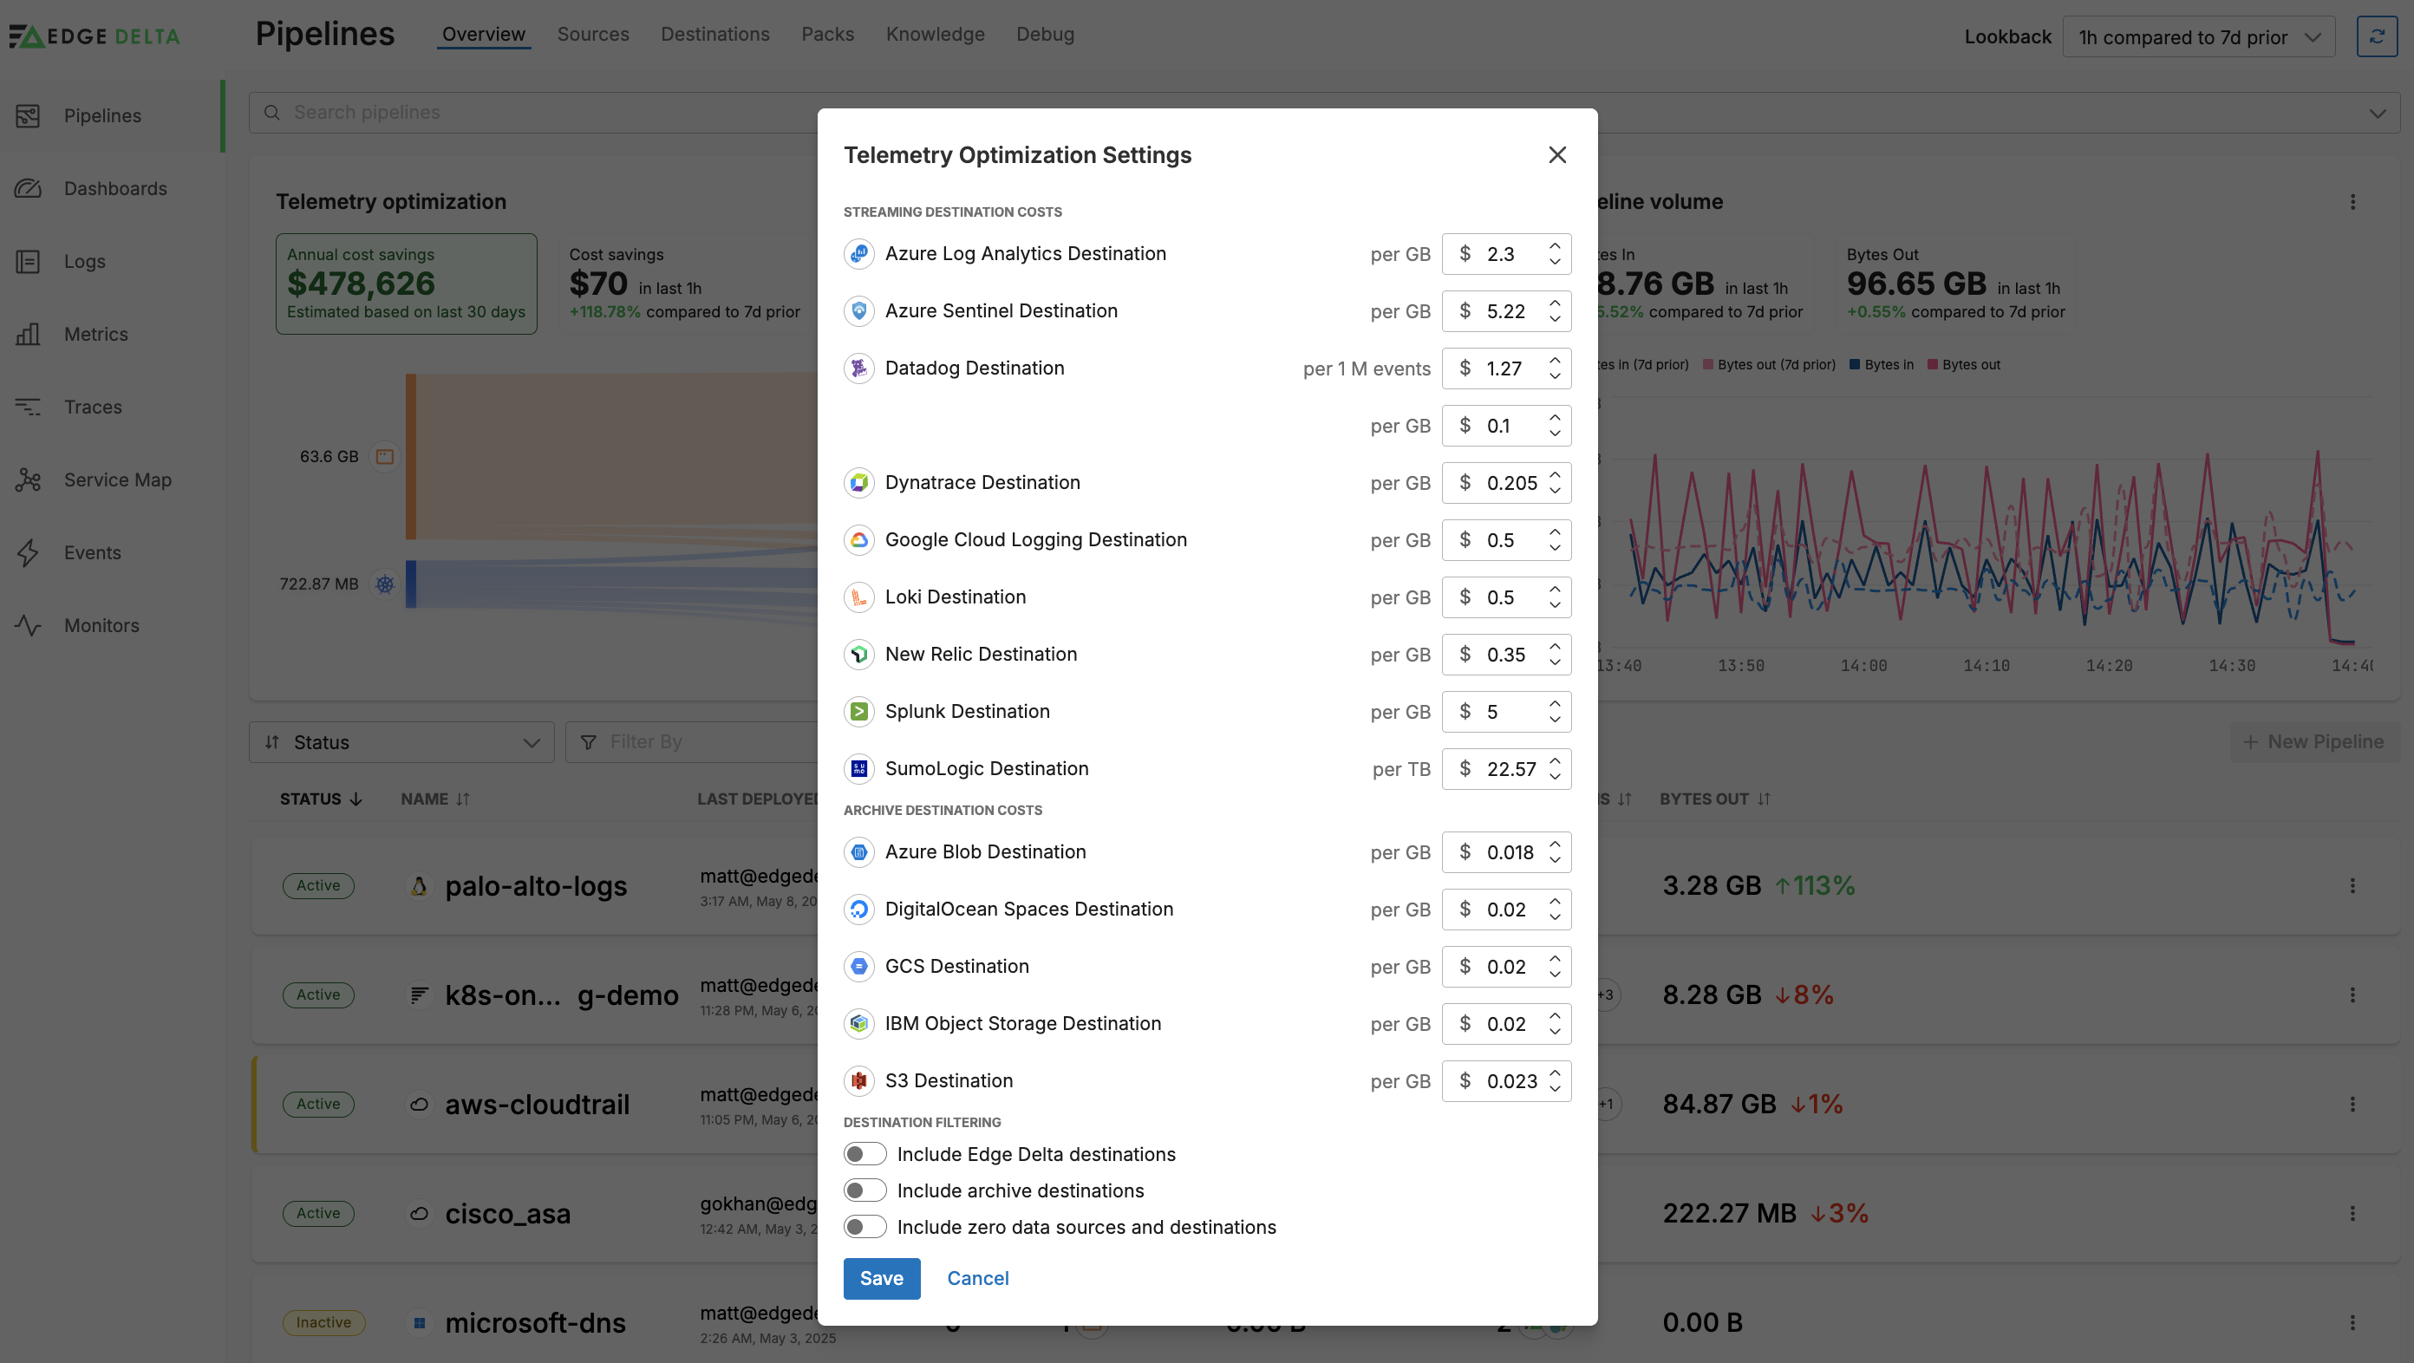The image size is (2414, 1363).
Task: Open the cisco_asa pipeline
Action: click(x=508, y=1213)
